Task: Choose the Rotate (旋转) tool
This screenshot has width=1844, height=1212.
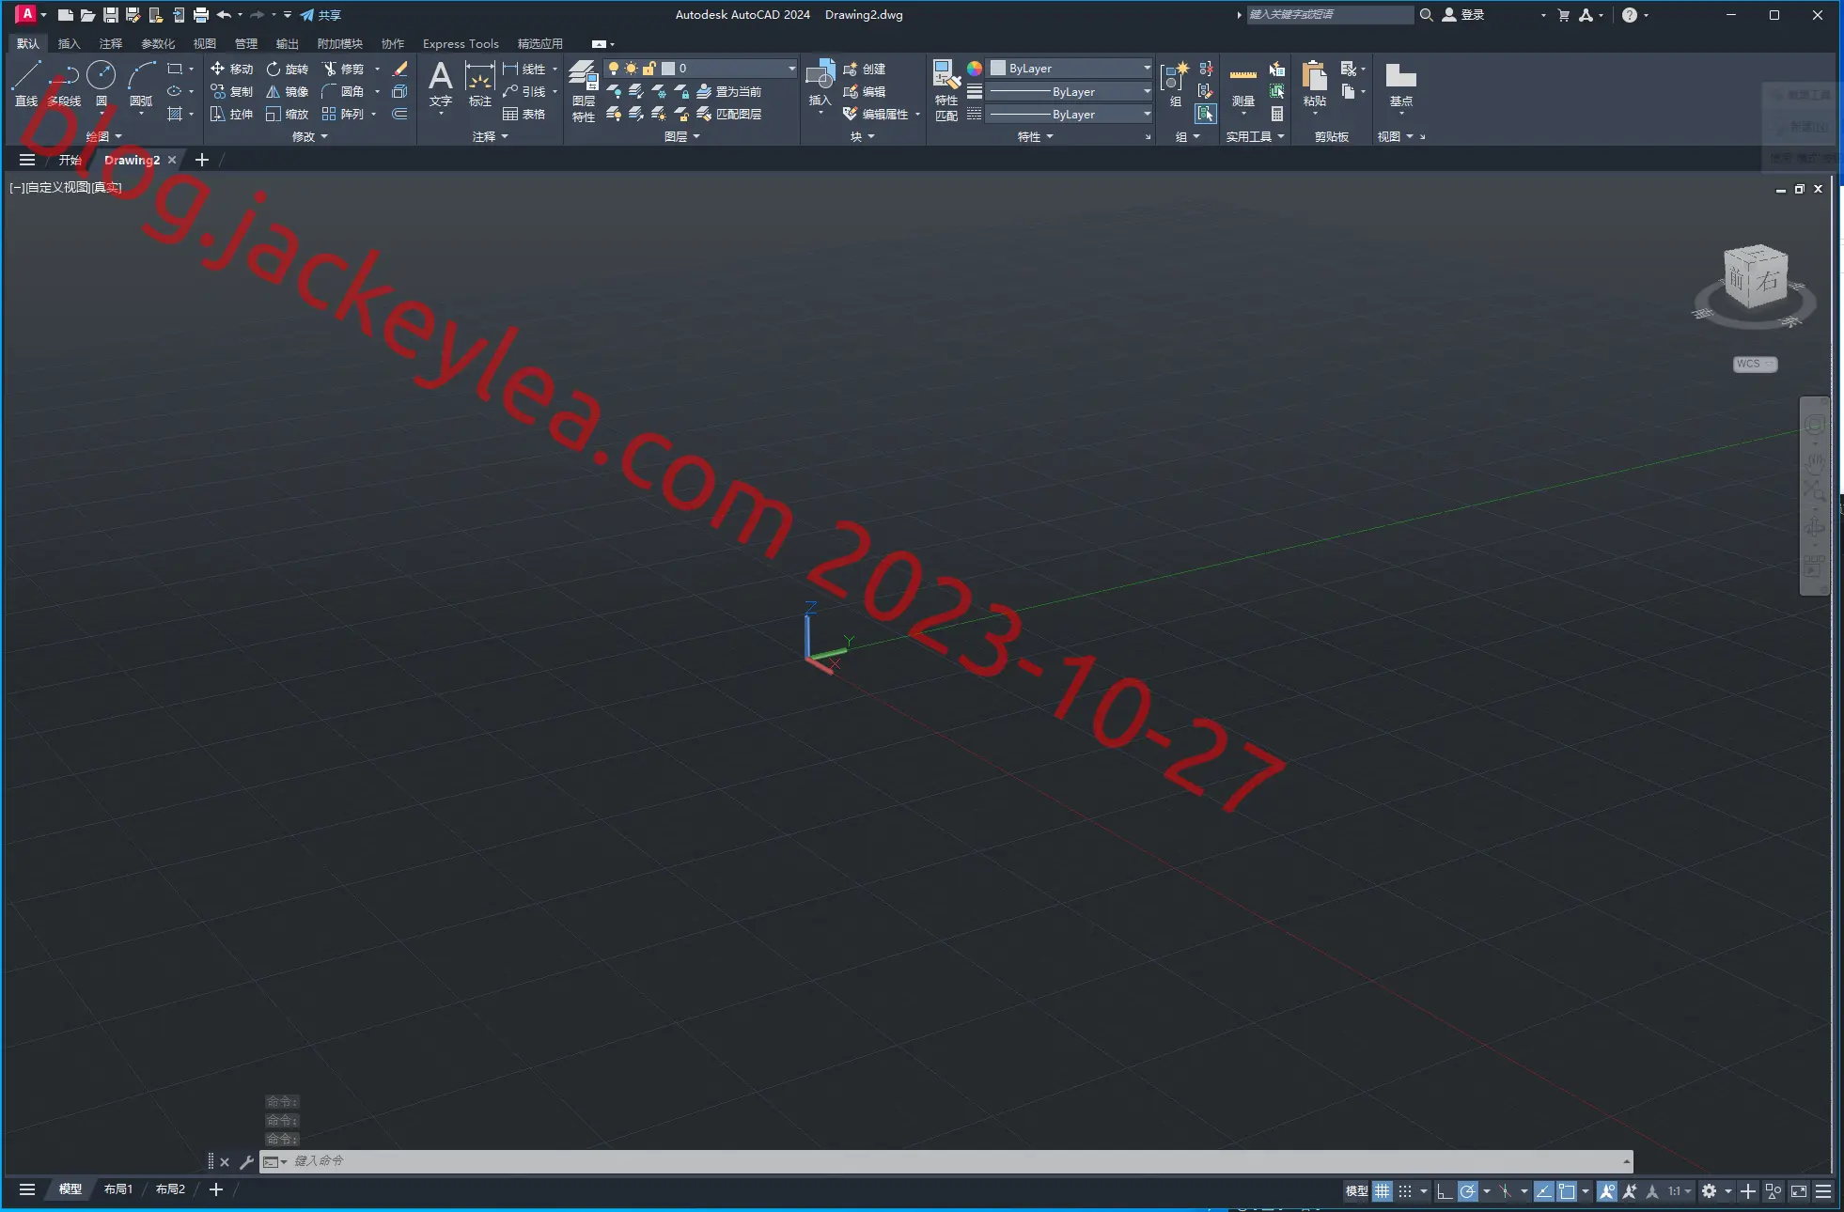Action: [287, 69]
